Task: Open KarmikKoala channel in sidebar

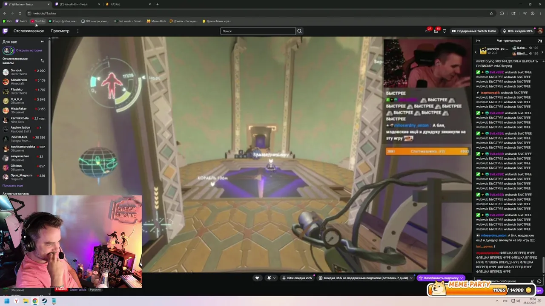Action: click(25, 120)
